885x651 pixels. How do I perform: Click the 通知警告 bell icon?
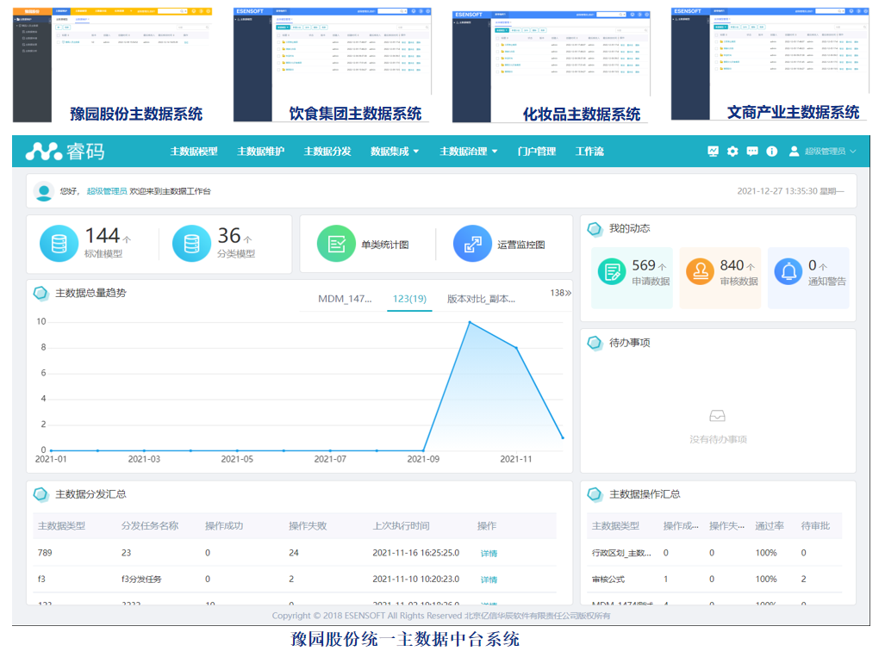(x=789, y=271)
